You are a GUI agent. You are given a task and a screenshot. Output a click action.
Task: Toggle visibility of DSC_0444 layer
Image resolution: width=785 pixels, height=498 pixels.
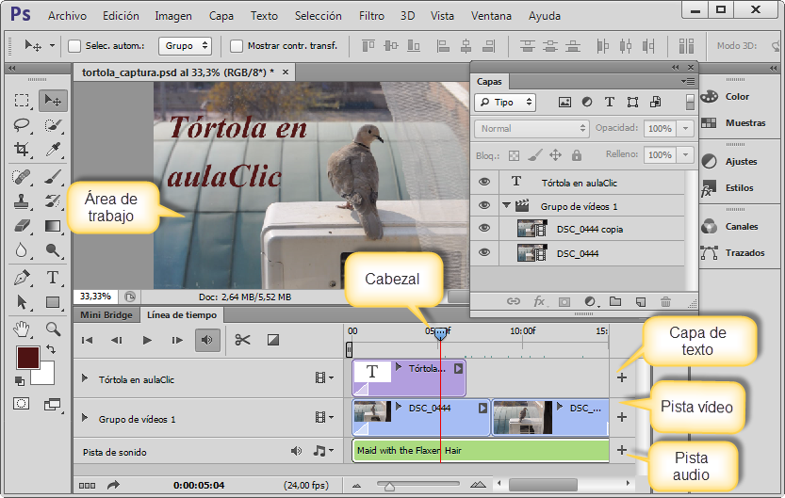coord(484,252)
